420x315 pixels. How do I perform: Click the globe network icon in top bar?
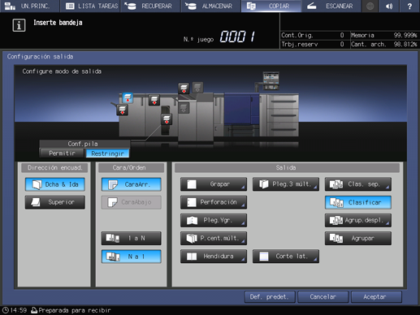(x=370, y=6)
